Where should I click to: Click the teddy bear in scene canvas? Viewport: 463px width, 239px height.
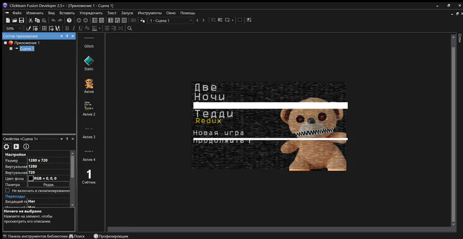(x=313, y=135)
